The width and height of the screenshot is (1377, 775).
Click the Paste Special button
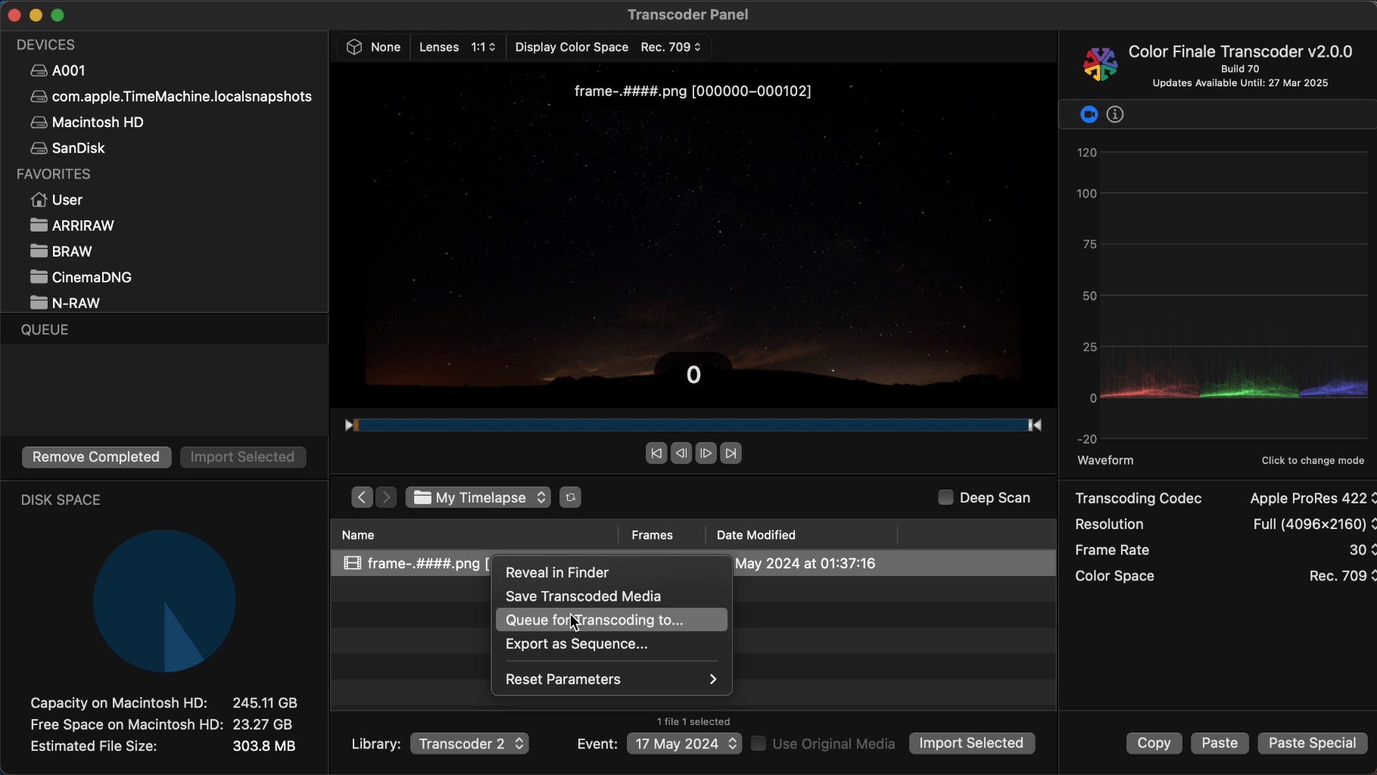point(1311,743)
